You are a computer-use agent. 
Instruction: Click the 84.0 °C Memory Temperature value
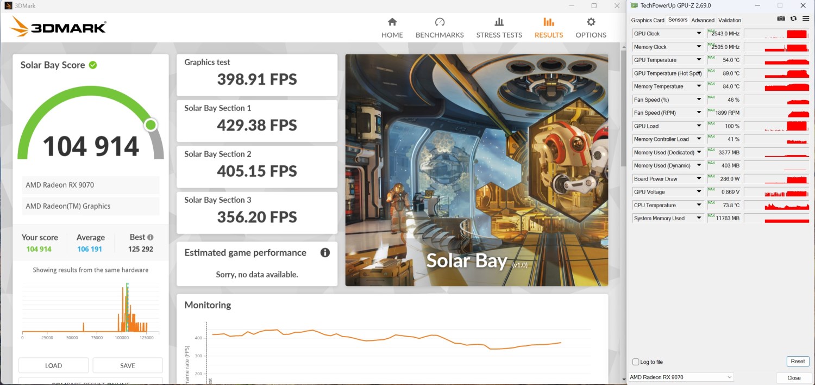pos(731,86)
